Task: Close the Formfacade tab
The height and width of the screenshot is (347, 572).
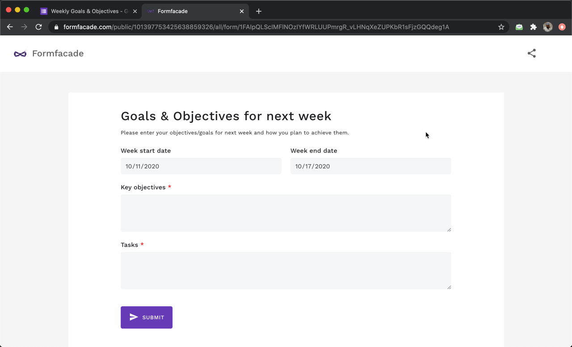Action: coord(242,11)
